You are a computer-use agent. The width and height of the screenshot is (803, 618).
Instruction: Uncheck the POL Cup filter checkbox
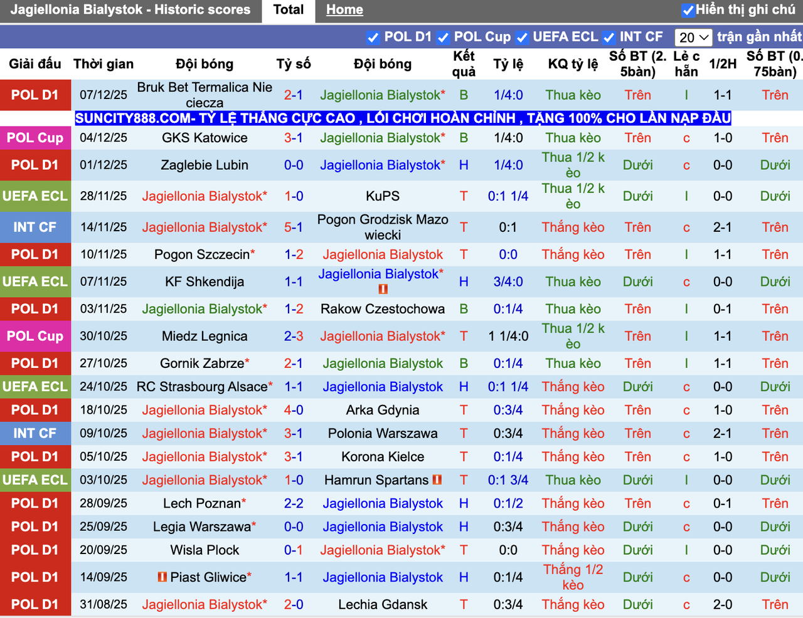coord(444,38)
